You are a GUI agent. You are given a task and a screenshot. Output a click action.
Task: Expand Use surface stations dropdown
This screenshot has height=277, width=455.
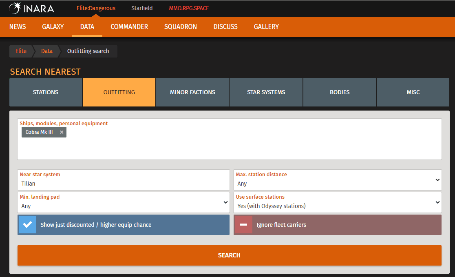[337, 202]
